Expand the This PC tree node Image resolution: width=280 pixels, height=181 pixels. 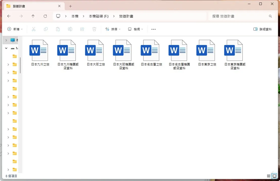pyautogui.click(x=6, y=40)
